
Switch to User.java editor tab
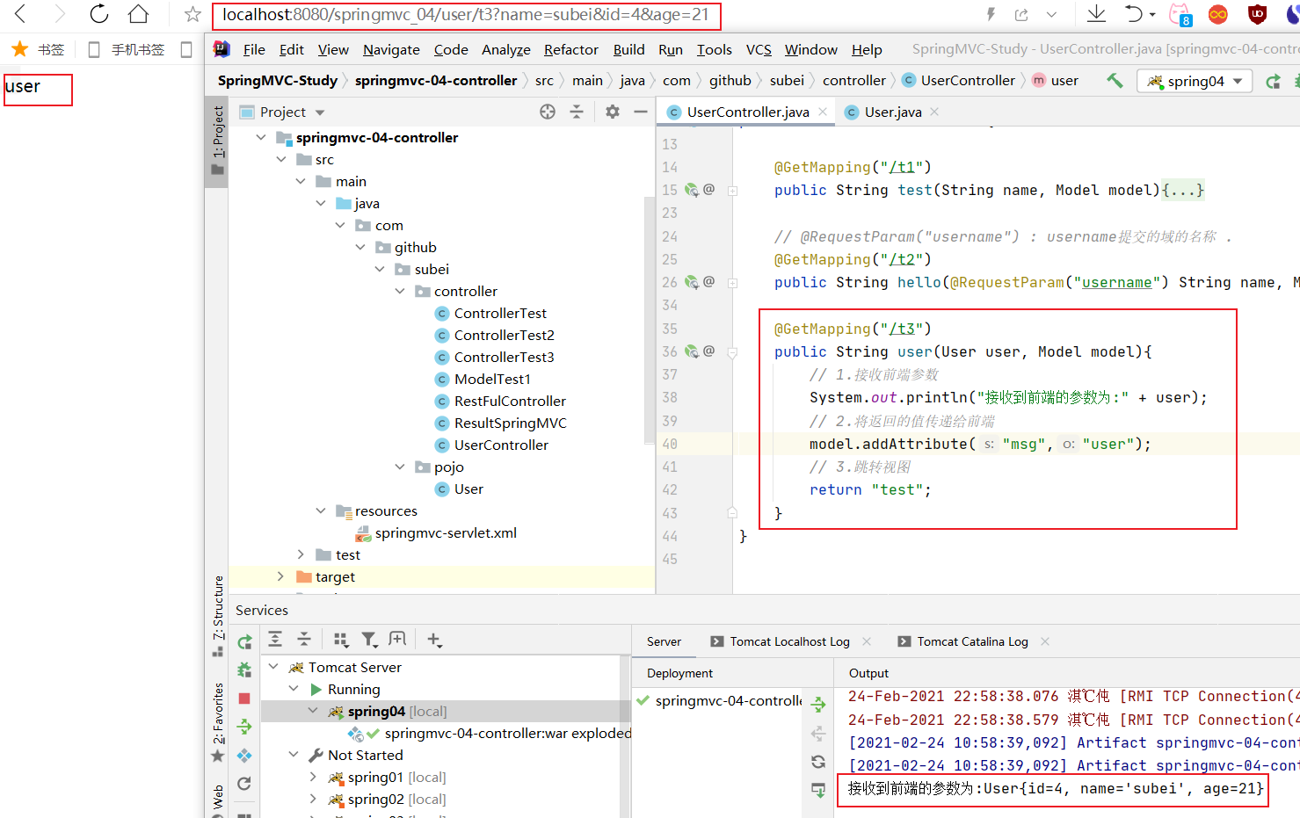(x=892, y=112)
